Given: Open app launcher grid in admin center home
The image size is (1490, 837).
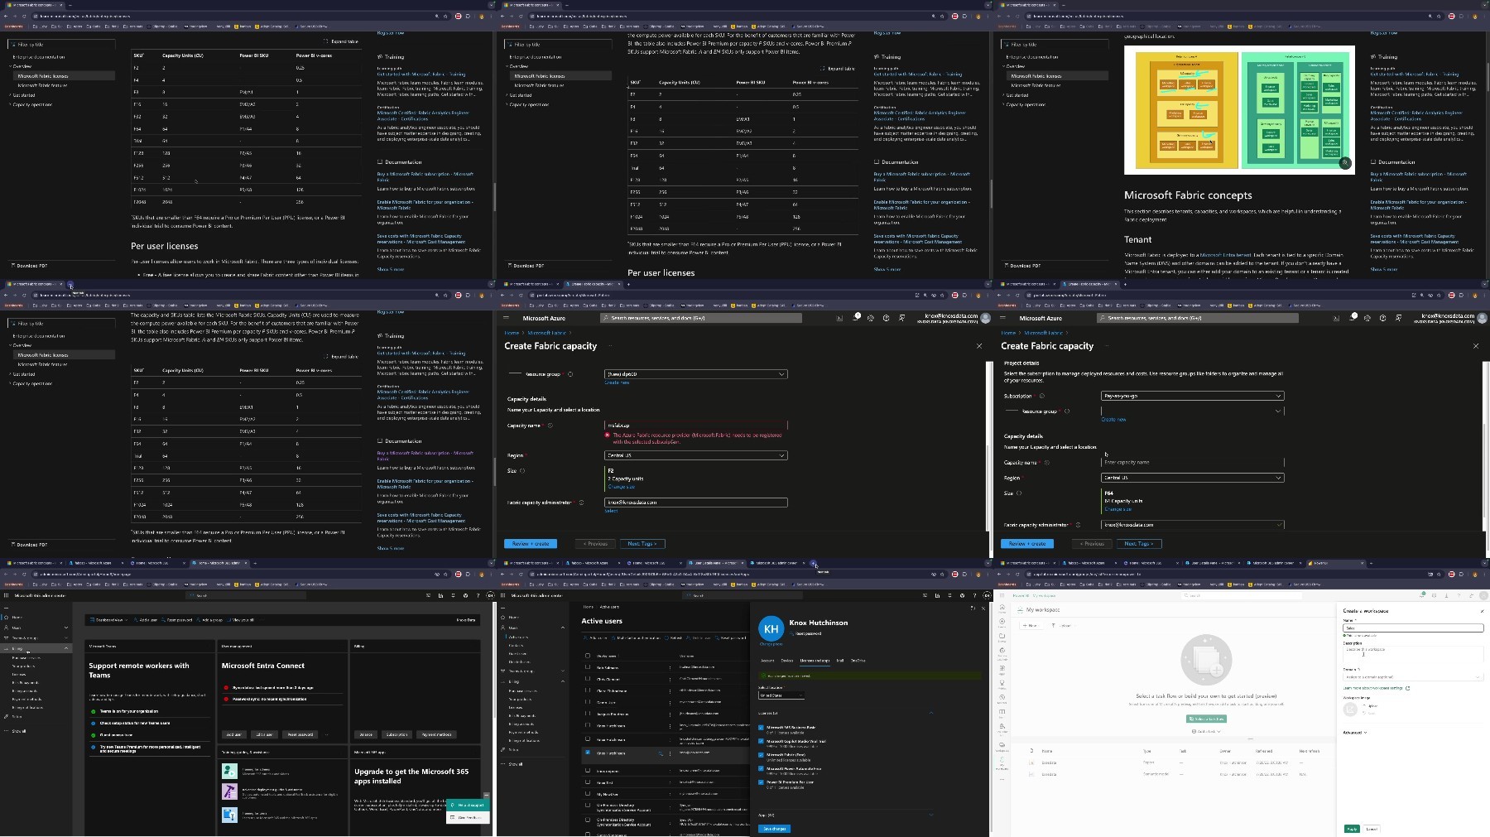Looking at the screenshot, I should click(x=6, y=595).
